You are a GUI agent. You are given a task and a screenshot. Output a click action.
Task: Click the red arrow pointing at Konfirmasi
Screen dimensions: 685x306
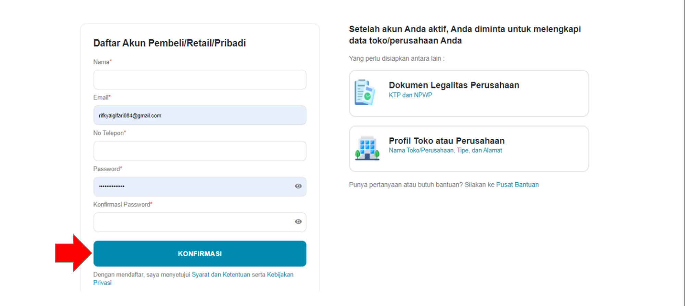(74, 253)
